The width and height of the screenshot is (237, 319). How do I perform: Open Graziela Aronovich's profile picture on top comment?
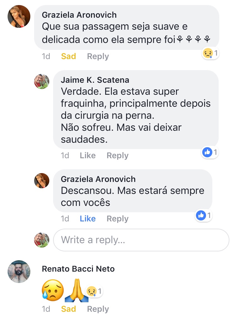pos(19,16)
